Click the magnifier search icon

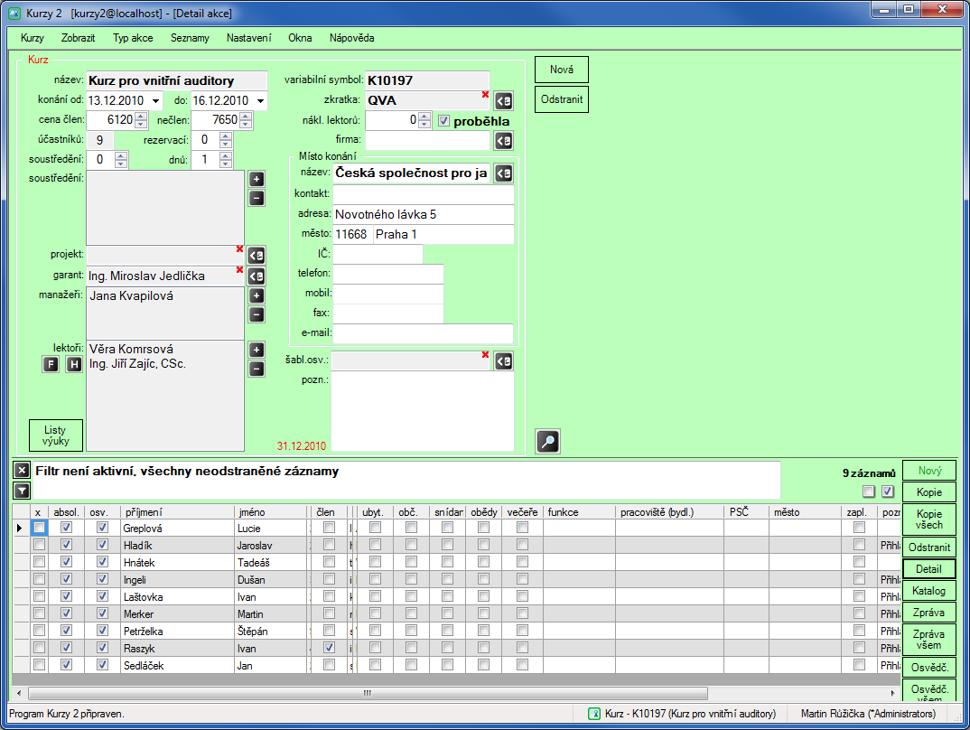coord(547,441)
